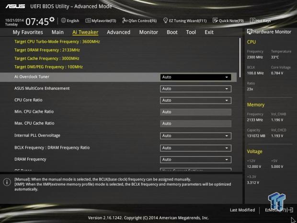Screen dimensions: 297x223
Task: Click the MyFavorite list icon
Action: (88, 21)
